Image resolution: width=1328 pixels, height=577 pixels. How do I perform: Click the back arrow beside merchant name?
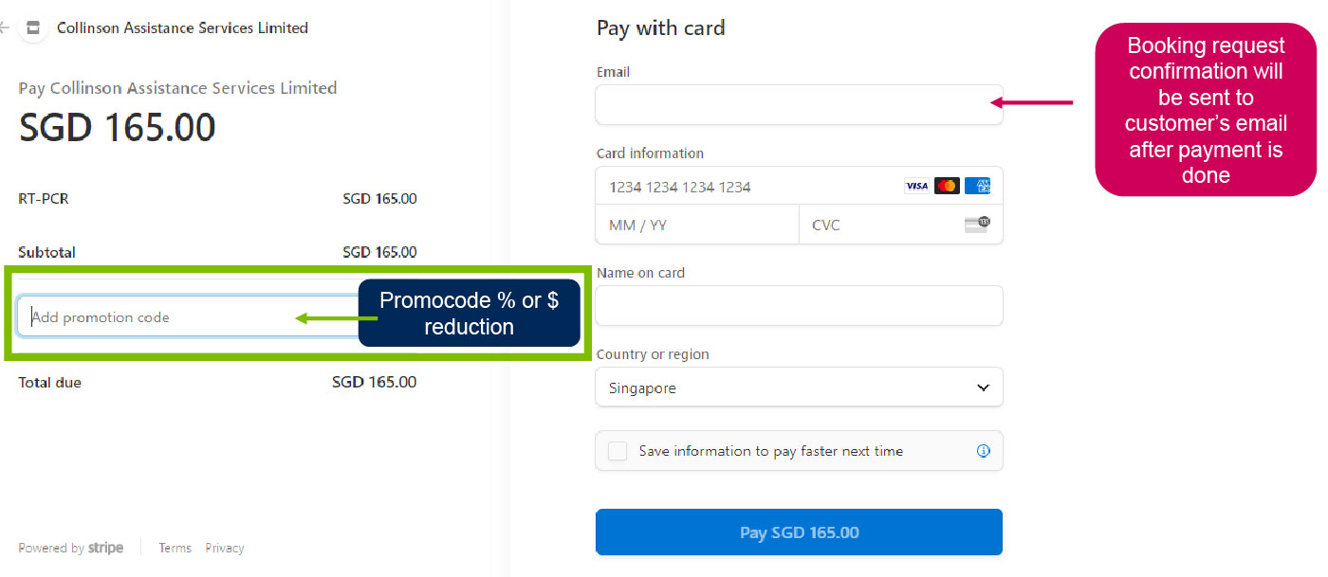coord(4,28)
